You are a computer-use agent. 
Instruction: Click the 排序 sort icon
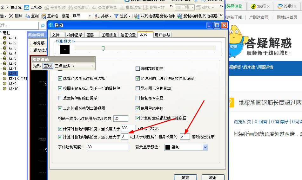pyautogui.click(x=97, y=16)
